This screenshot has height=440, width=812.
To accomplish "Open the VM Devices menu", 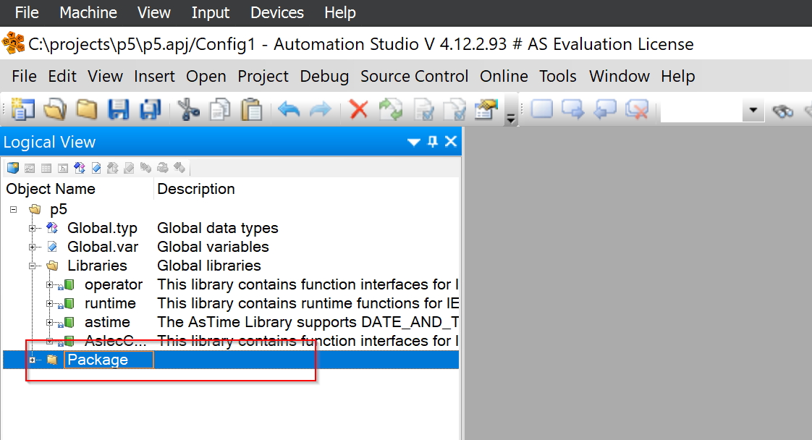I will 277,12.
